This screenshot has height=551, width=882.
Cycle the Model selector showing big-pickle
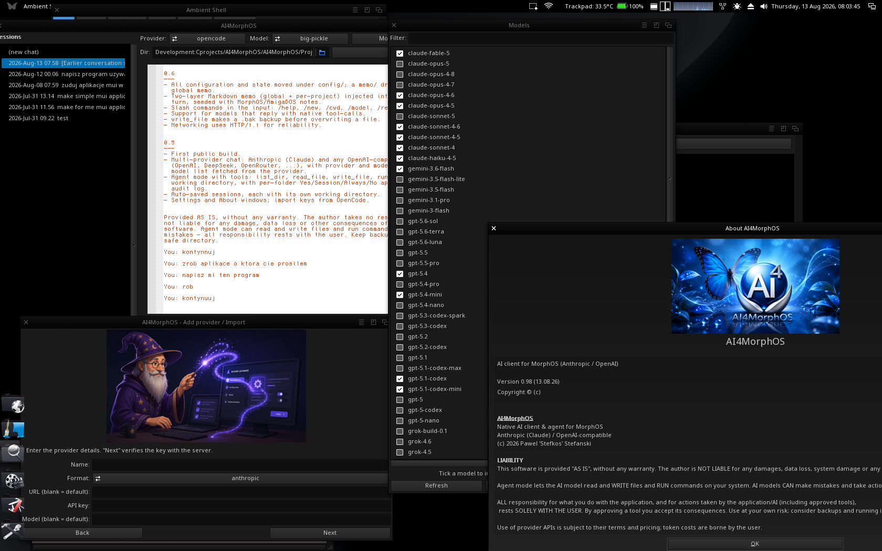(x=310, y=38)
